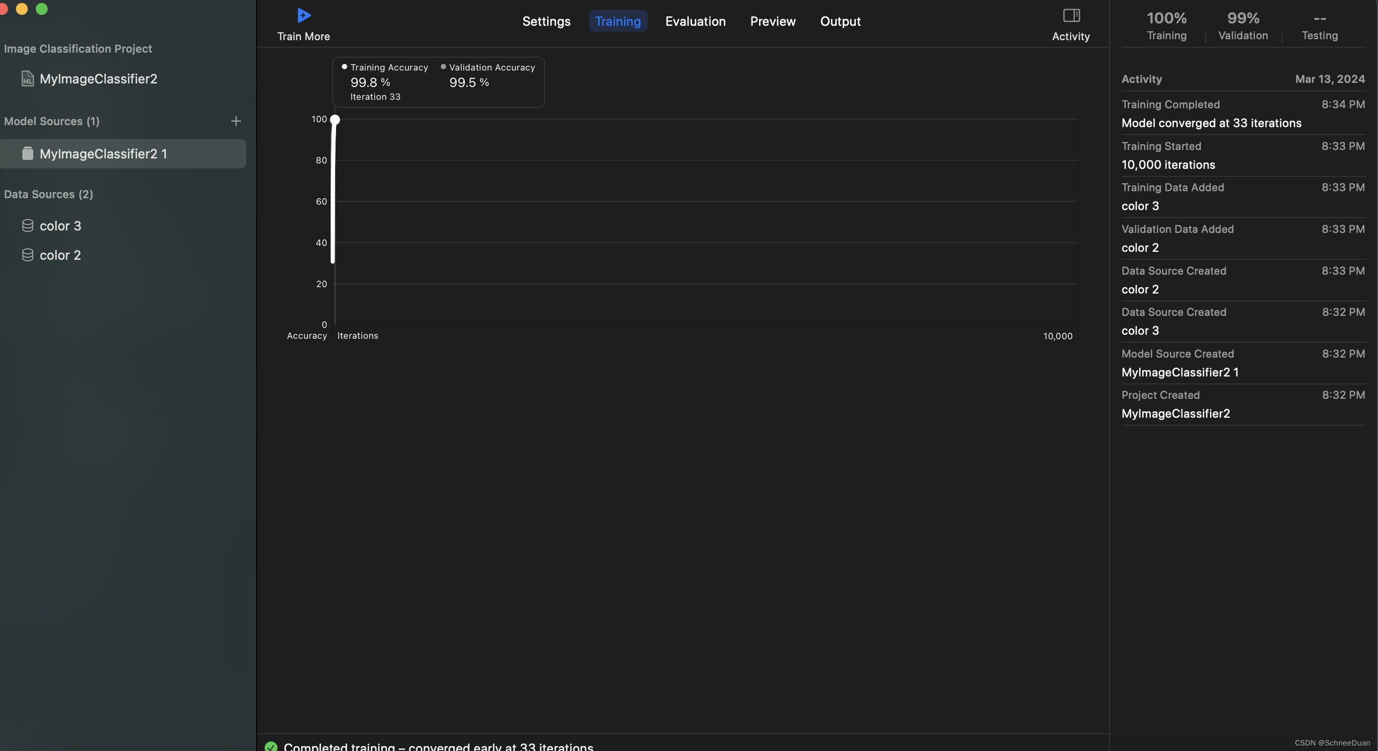This screenshot has width=1378, height=751.
Task: Click the Testing metric placeholder
Action: click(x=1319, y=25)
